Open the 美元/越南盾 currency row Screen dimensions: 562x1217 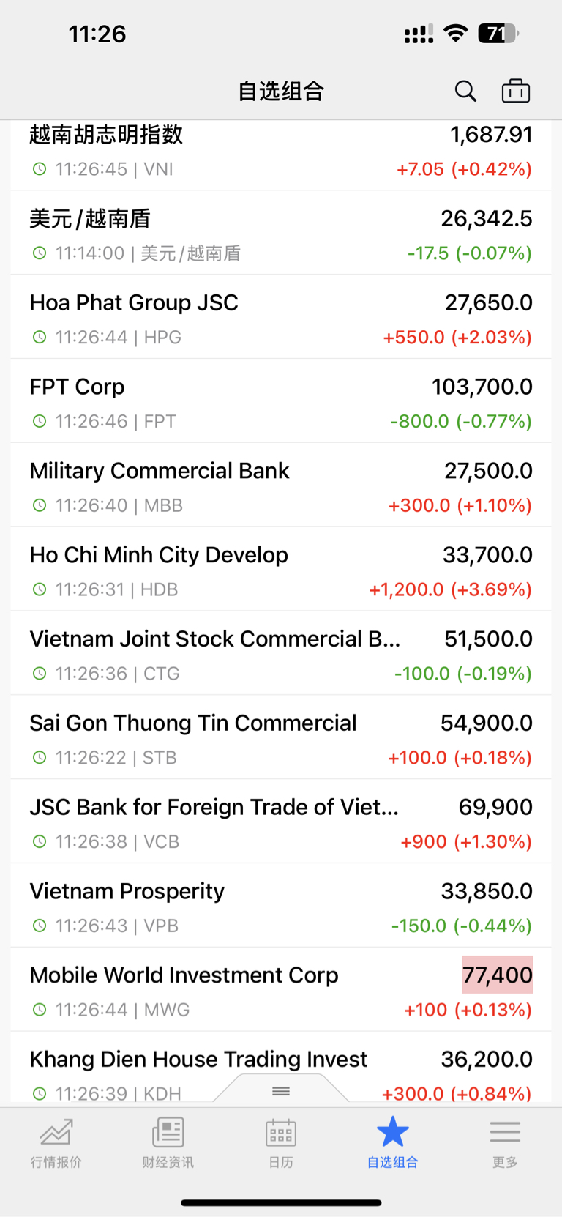281,233
